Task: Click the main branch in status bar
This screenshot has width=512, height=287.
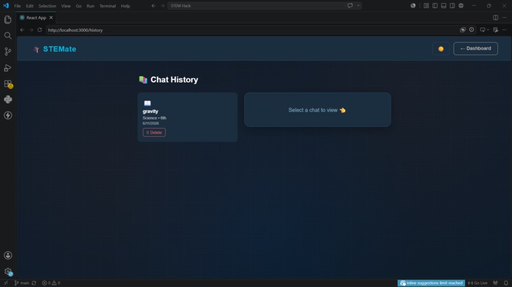Action: point(22,283)
